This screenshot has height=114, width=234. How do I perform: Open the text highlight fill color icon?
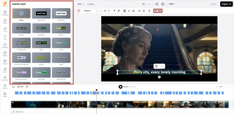tap(119, 11)
